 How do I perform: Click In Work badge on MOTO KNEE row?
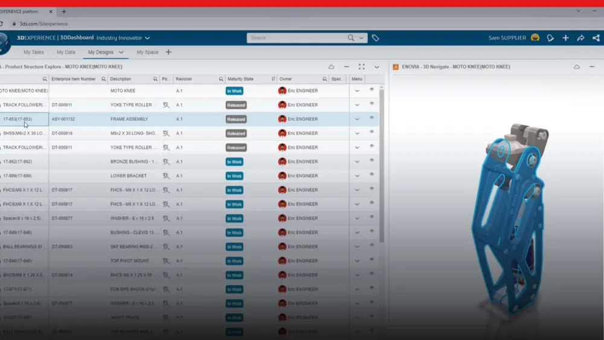click(234, 91)
